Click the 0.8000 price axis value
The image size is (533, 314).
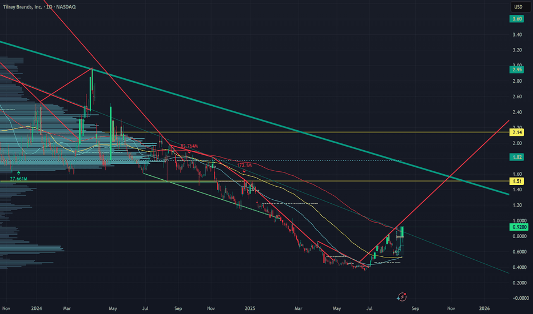519,236
